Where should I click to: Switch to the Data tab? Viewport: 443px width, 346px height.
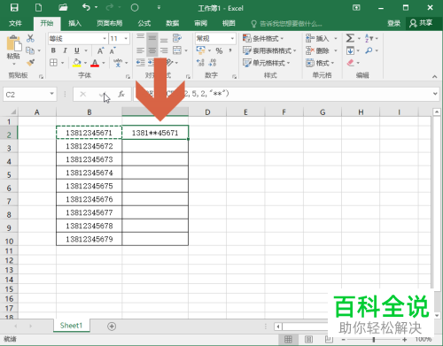(172, 23)
